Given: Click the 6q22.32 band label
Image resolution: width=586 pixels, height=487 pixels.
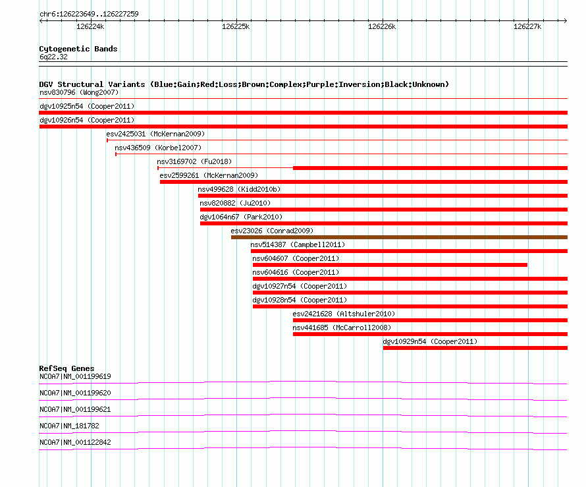Looking at the screenshot, I should tap(53, 57).
